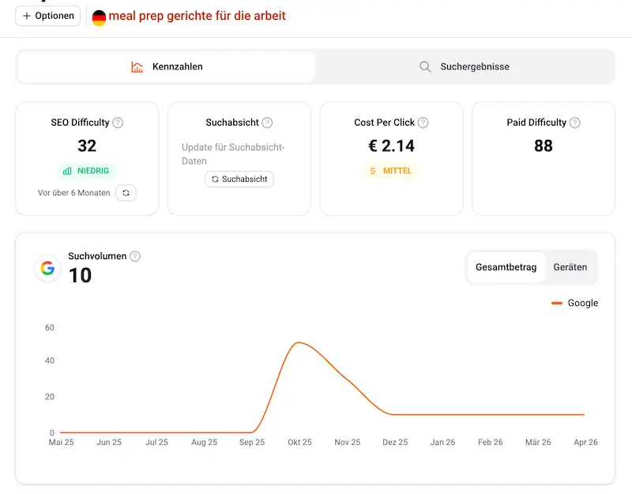
Task: Click the plus icon in Optionen button
Action: click(x=27, y=16)
